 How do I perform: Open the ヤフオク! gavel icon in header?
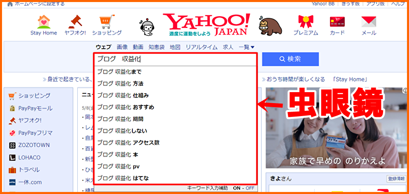[75, 22]
